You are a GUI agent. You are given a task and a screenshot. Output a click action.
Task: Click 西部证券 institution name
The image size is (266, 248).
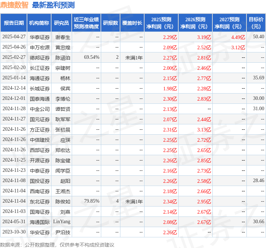coord(40,150)
